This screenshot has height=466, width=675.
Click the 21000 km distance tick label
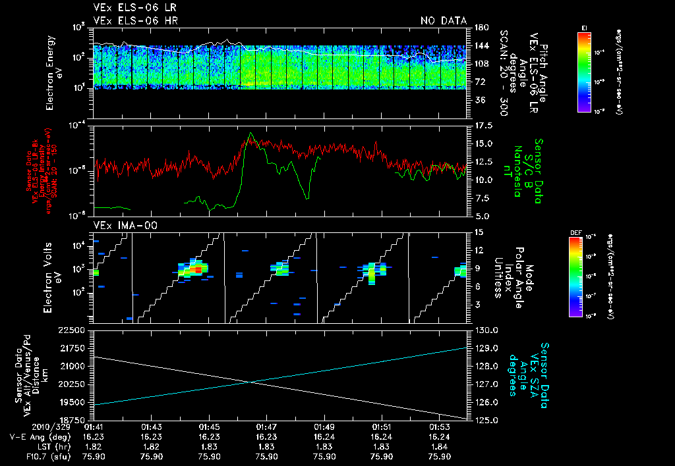[73, 366]
